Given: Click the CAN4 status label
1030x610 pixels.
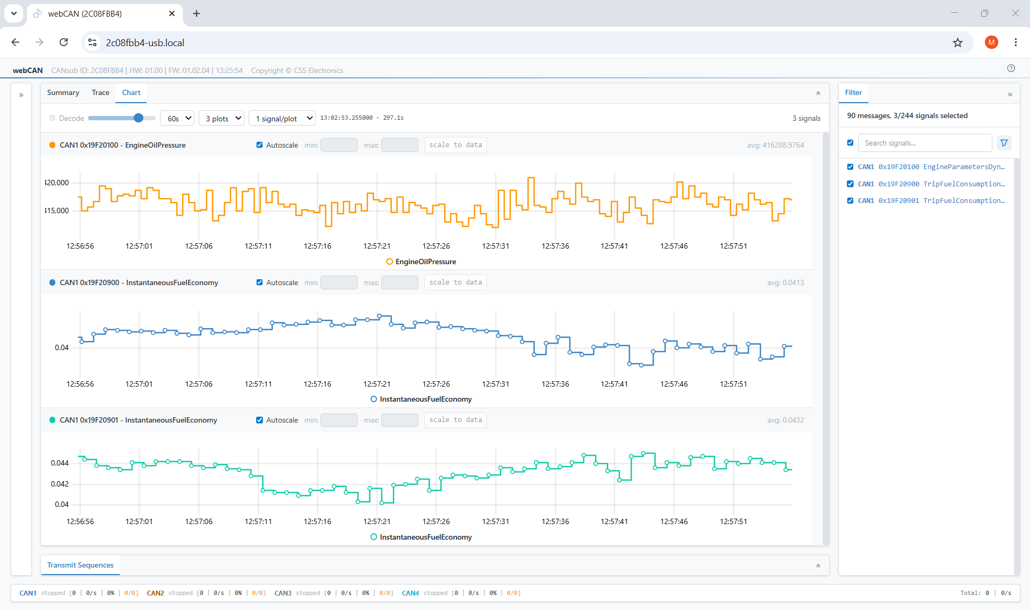Looking at the screenshot, I should tap(410, 593).
